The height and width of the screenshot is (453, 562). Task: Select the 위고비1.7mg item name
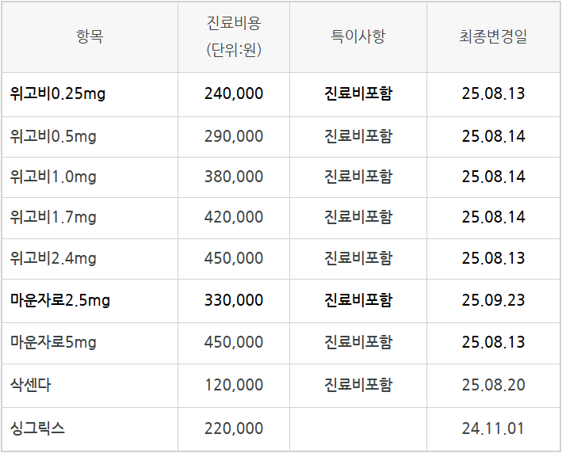pos(53,216)
